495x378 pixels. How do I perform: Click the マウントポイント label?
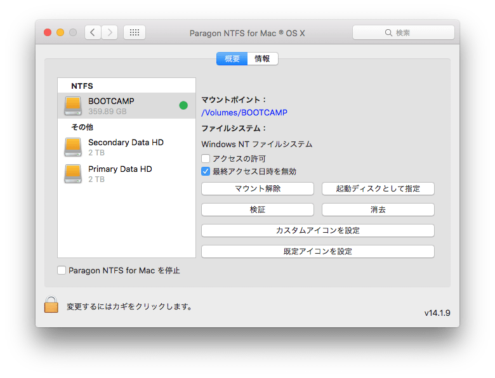[234, 100]
